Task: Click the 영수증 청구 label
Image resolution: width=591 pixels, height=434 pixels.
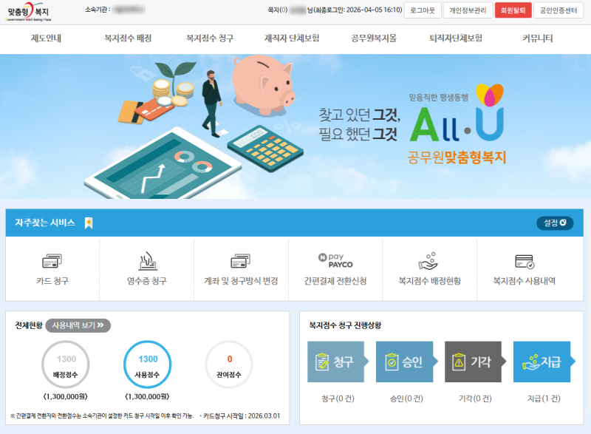Action: [x=147, y=281]
